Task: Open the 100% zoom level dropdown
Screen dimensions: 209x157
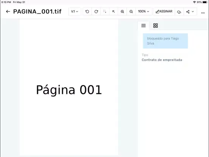Action: pyautogui.click(x=143, y=11)
